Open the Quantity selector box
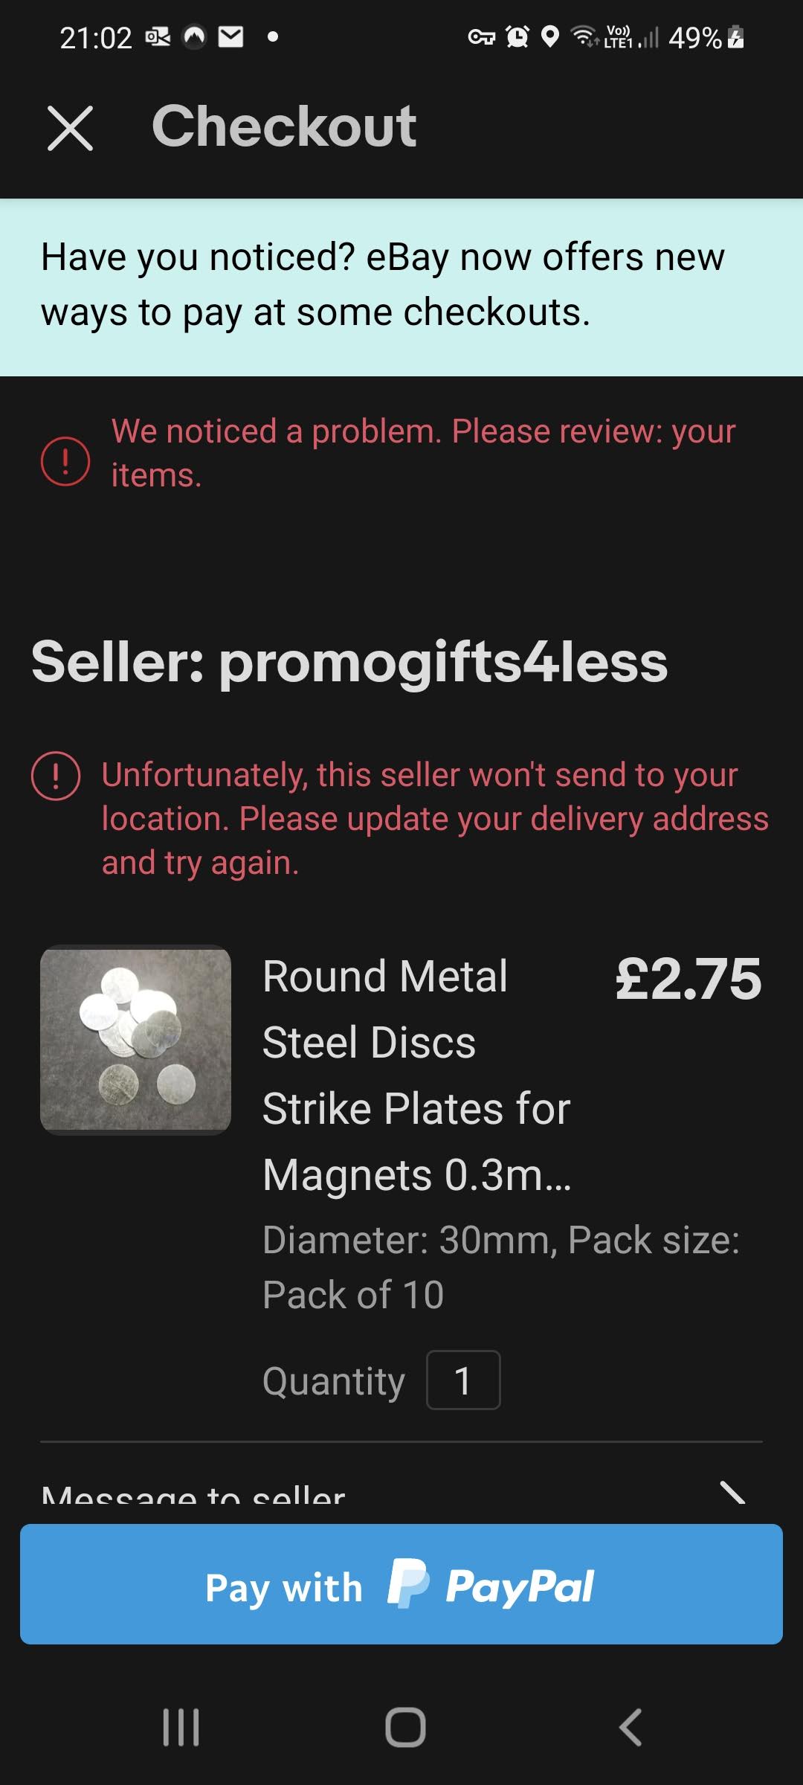Viewport: 803px width, 1785px height. point(463,1380)
